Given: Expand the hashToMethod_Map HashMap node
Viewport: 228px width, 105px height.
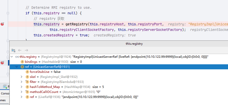Looking at the screenshot, I should (22, 87).
